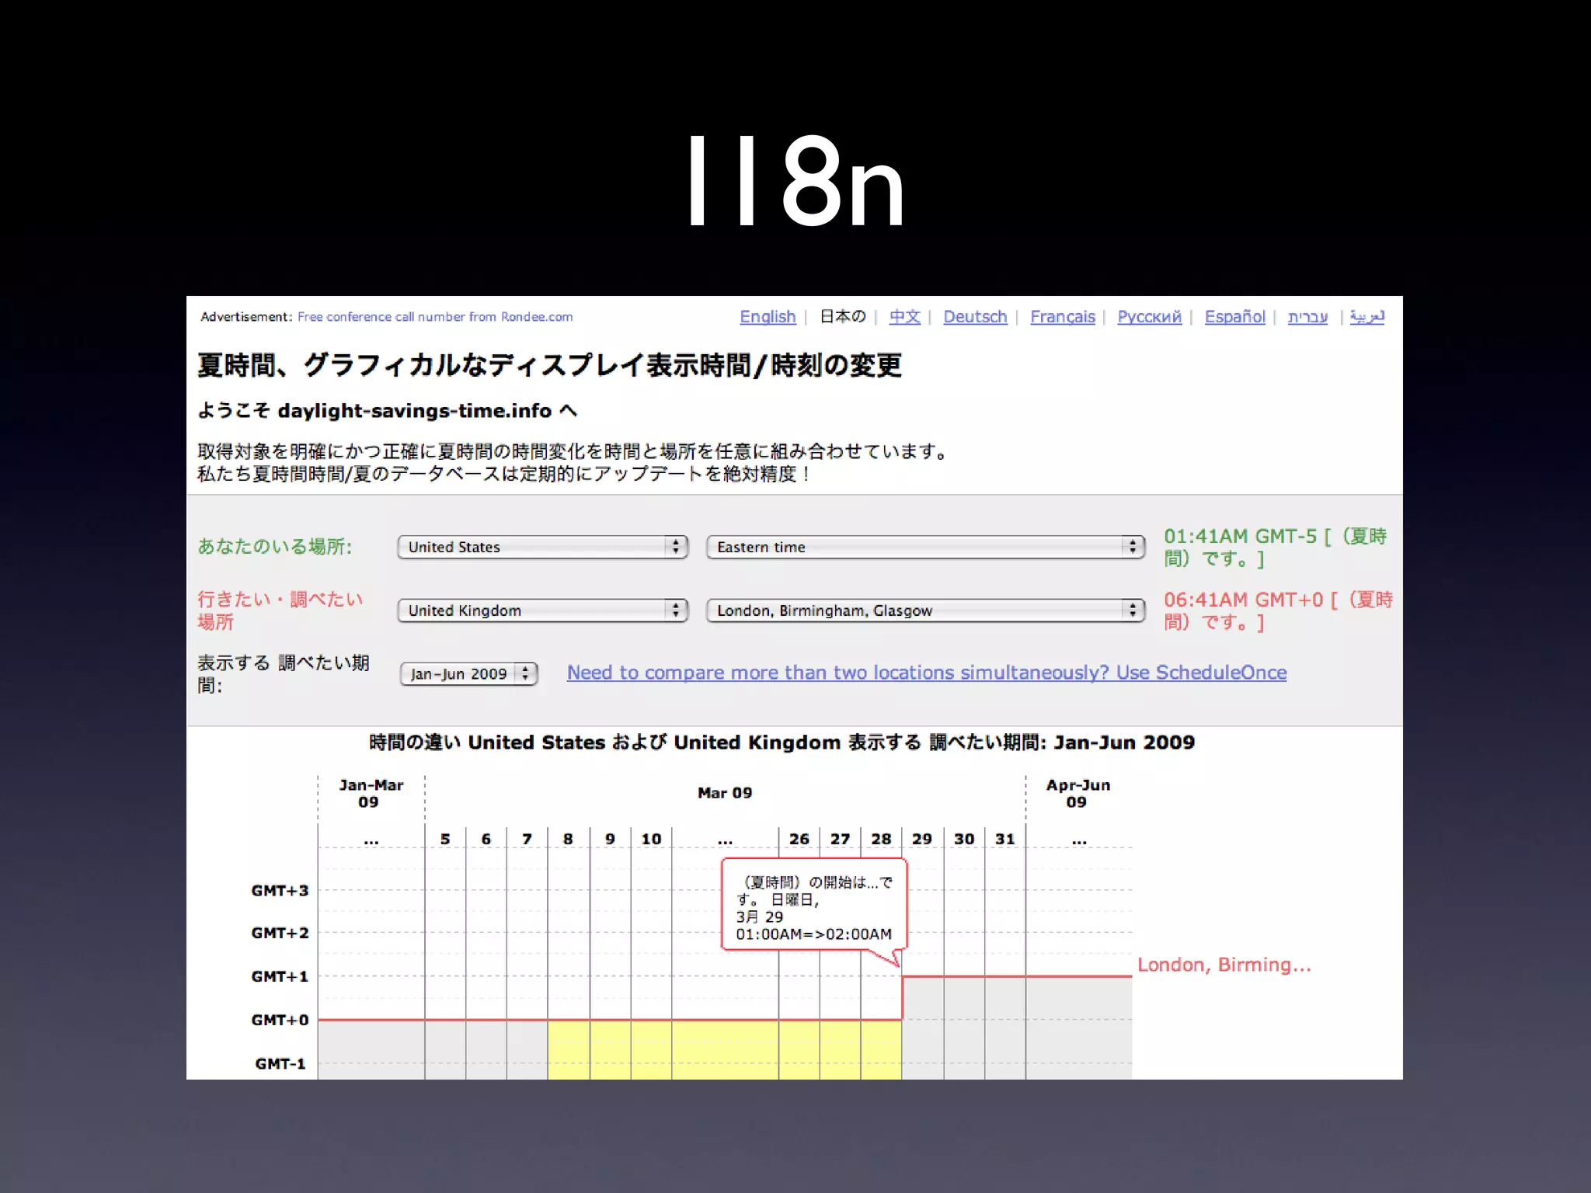
Task: Select the 日本の language option
Action: point(843,317)
